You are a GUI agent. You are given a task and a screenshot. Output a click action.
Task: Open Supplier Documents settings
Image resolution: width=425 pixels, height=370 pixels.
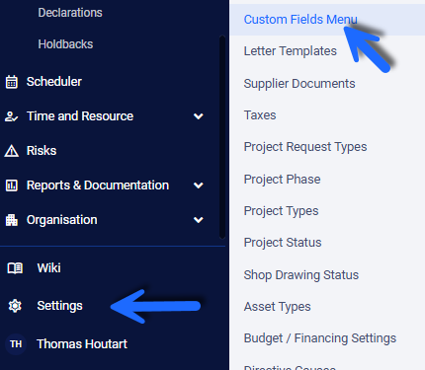(x=299, y=84)
